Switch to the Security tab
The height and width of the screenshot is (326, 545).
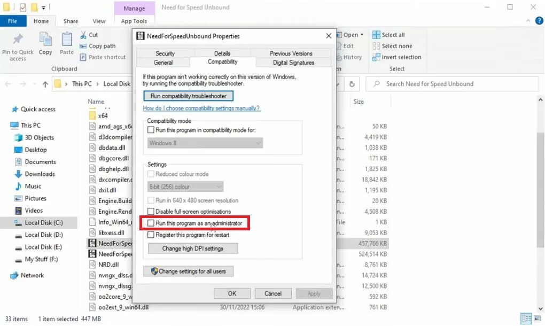pos(165,53)
